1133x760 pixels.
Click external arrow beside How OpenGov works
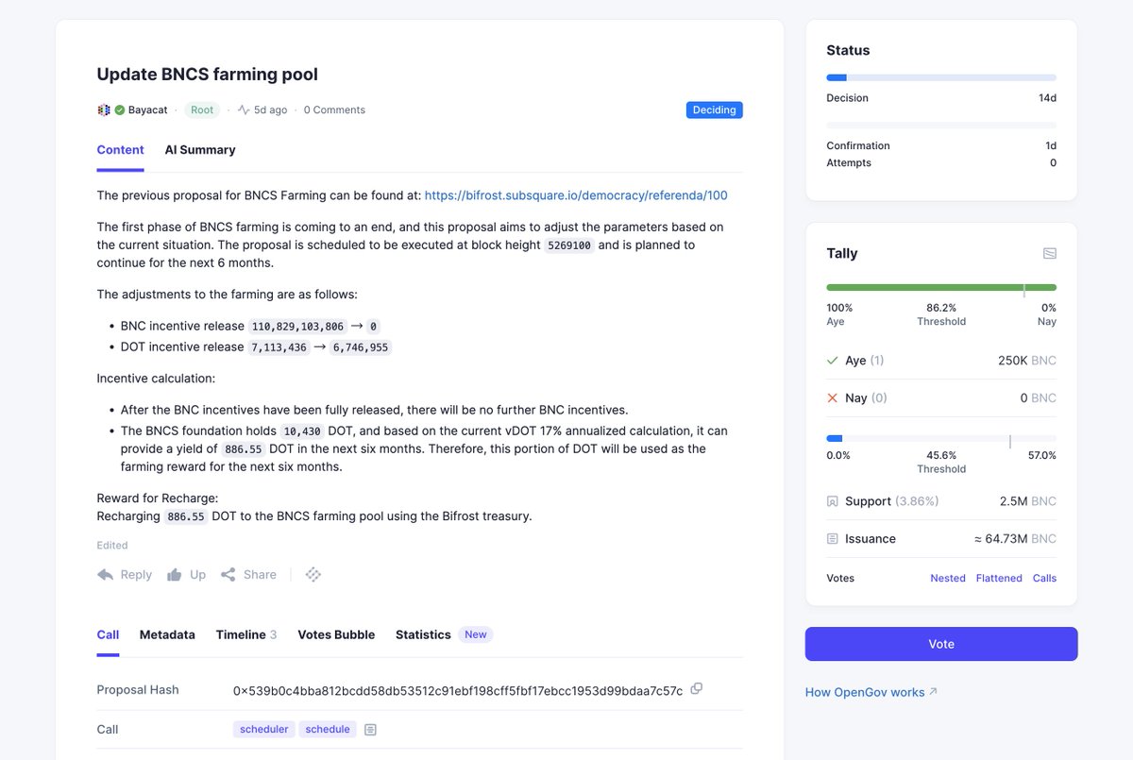pyautogui.click(x=934, y=691)
